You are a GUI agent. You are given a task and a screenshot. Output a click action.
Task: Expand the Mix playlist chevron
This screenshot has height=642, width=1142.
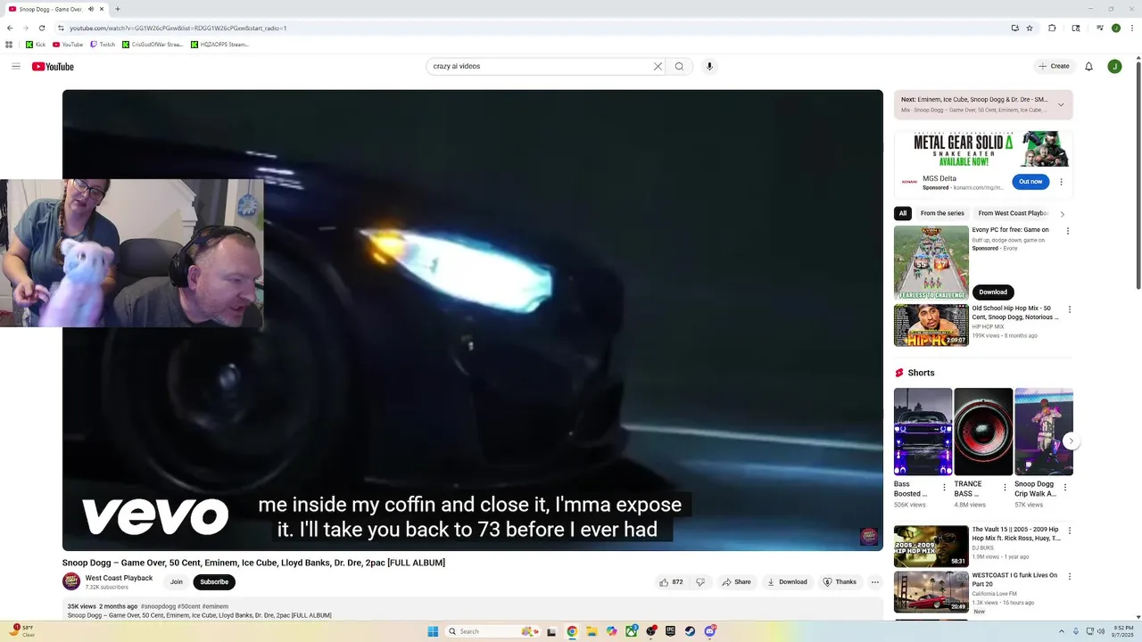(1061, 104)
